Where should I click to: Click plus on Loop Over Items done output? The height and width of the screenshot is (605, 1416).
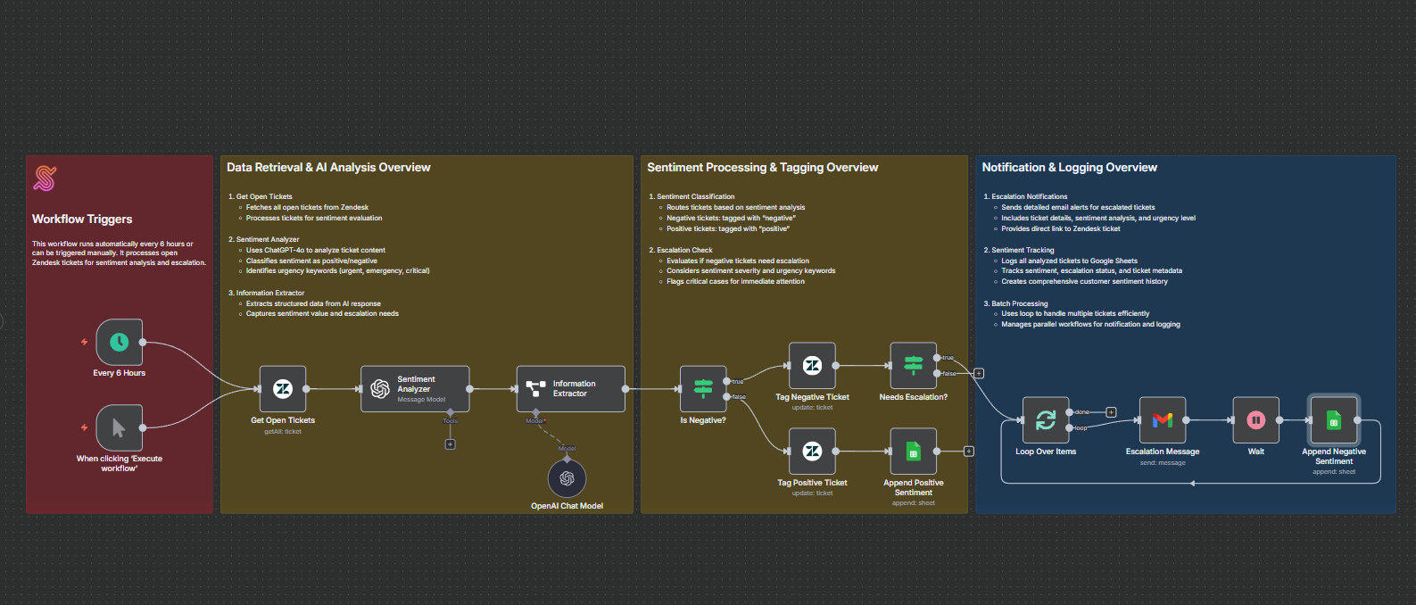[x=1111, y=412]
